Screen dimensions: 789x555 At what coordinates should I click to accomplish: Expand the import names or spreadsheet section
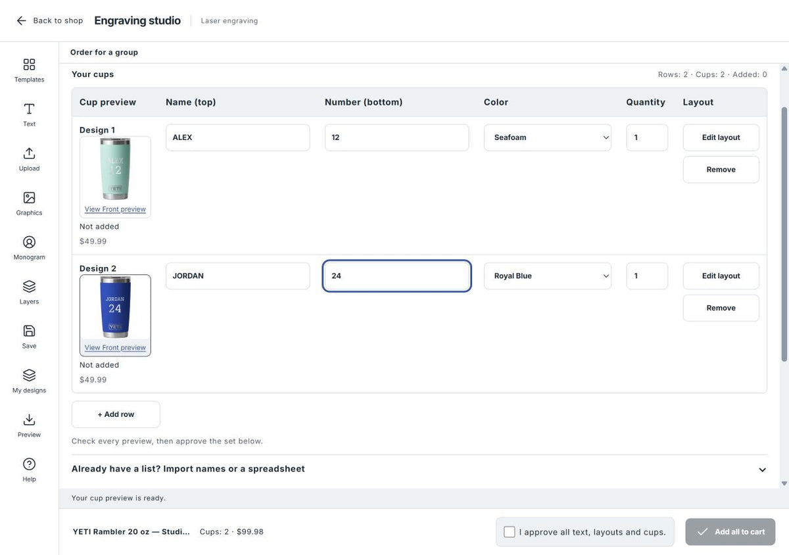coord(419,470)
